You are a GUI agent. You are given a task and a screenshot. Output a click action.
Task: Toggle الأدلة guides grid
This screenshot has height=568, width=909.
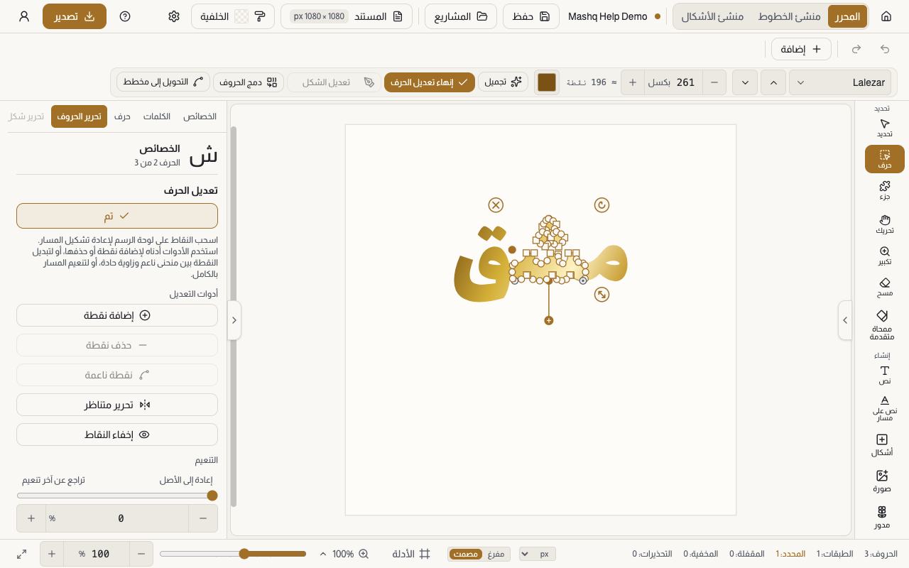[412, 554]
